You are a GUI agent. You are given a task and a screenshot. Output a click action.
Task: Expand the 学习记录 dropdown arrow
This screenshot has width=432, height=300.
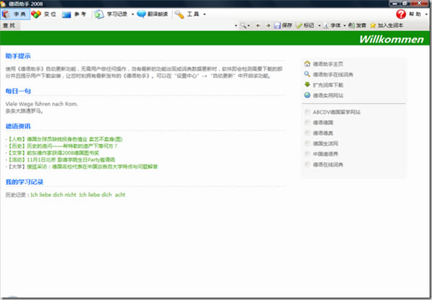pos(132,14)
